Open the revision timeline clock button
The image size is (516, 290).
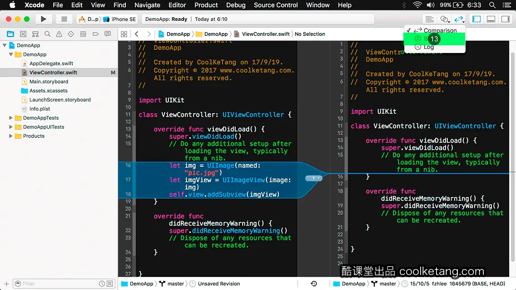pyautogui.click(x=313, y=284)
